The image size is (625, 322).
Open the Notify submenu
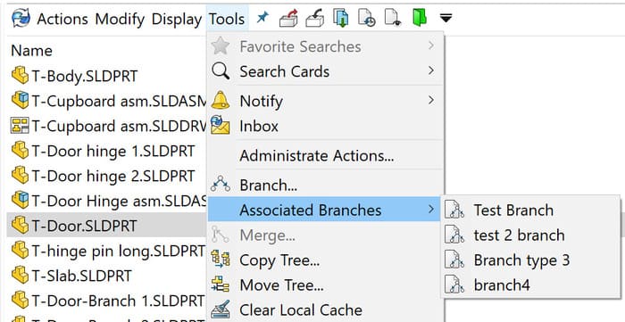point(326,101)
